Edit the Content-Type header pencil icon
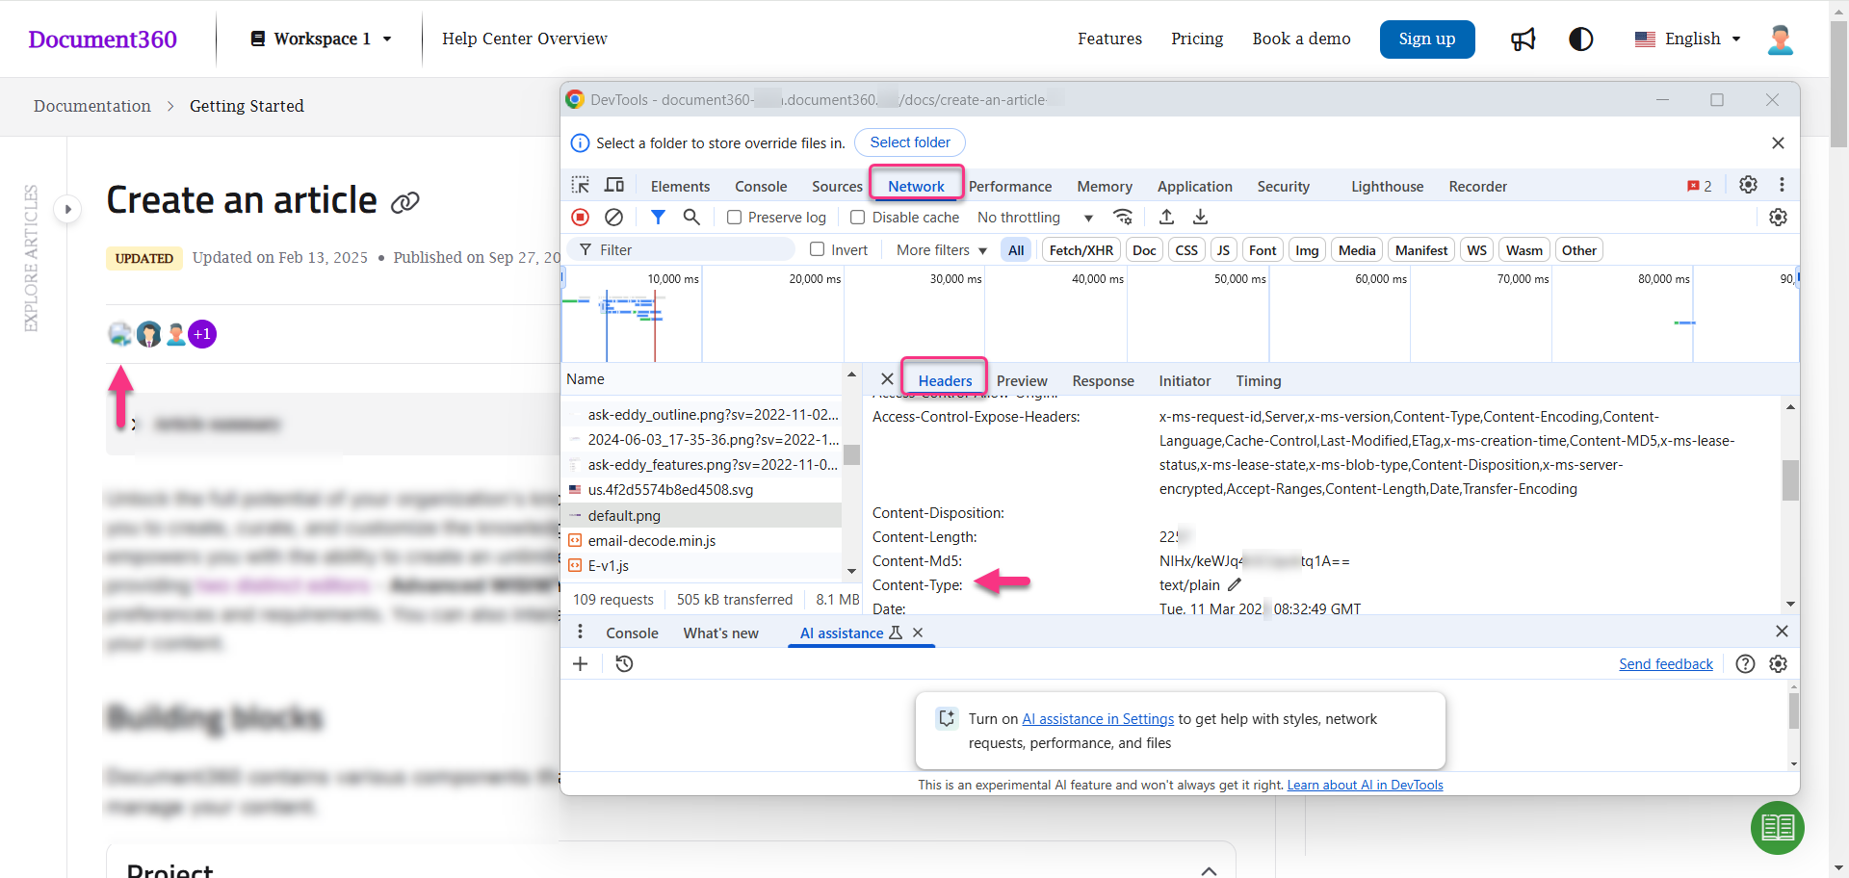 point(1235,584)
